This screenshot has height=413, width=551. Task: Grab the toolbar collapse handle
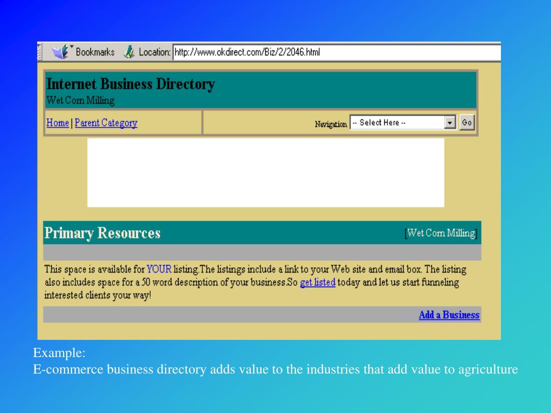(x=39, y=52)
